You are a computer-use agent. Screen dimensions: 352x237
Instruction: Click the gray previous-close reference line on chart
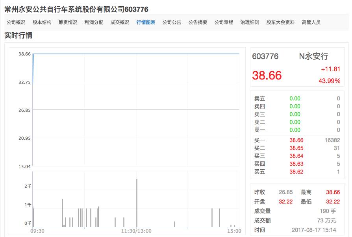(x=136, y=110)
